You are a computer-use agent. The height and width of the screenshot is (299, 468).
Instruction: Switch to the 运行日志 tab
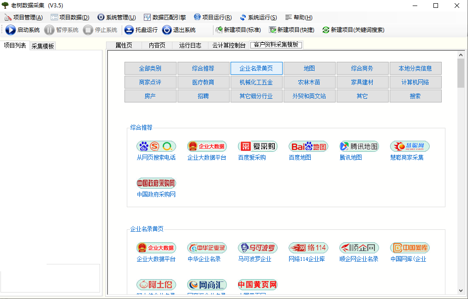(190, 45)
